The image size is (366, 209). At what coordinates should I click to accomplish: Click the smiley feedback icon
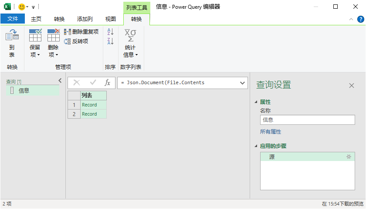click(x=22, y=7)
